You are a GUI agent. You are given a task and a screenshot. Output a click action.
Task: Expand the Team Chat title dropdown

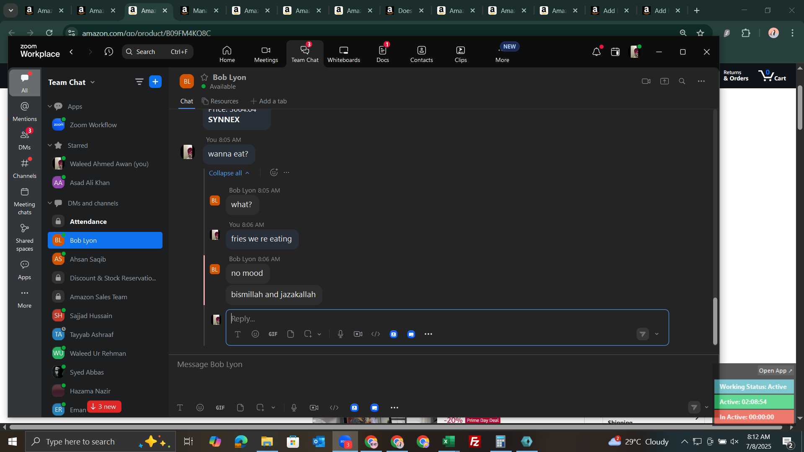click(93, 82)
